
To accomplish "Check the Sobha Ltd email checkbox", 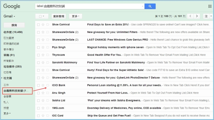I will click(38, 101).
